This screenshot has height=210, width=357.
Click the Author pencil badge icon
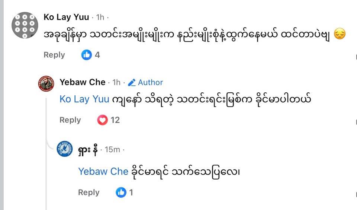point(132,83)
